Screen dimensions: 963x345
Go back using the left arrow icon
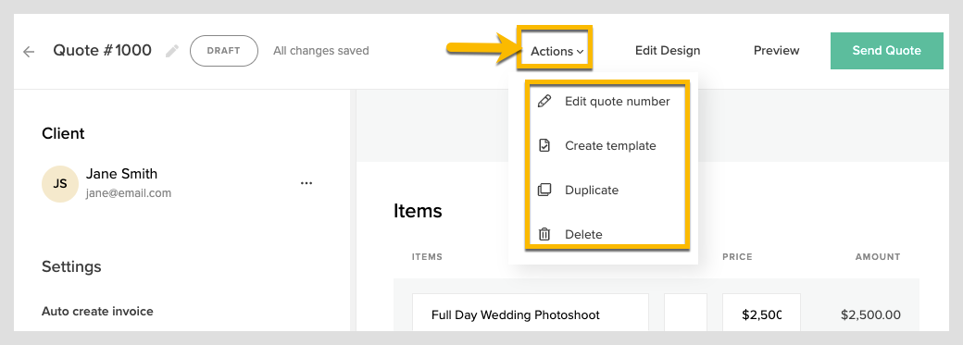point(29,52)
